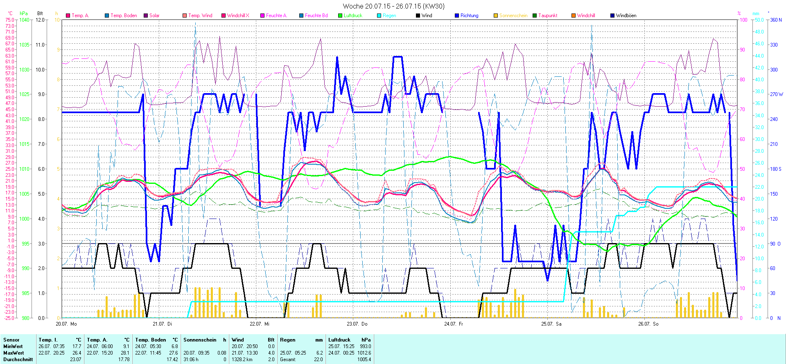The height and width of the screenshot is (364, 786).
Task: Click the 25.07. Sa date label
Action: 551,324
